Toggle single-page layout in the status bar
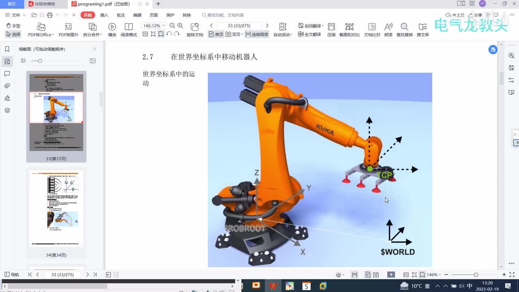 (368, 275)
